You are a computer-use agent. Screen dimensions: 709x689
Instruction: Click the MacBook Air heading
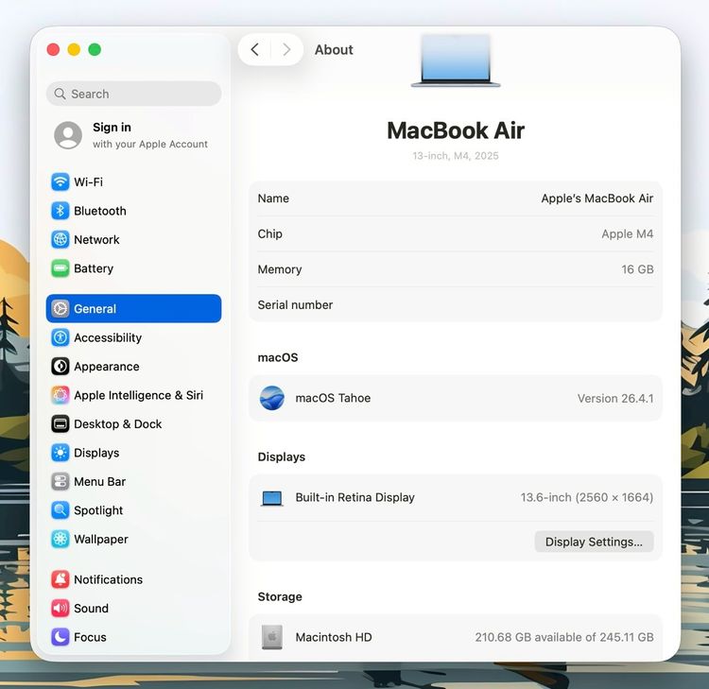coord(456,130)
